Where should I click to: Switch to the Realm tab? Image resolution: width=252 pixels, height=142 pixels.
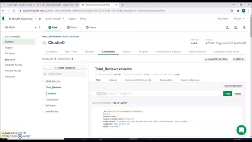click(72, 28)
